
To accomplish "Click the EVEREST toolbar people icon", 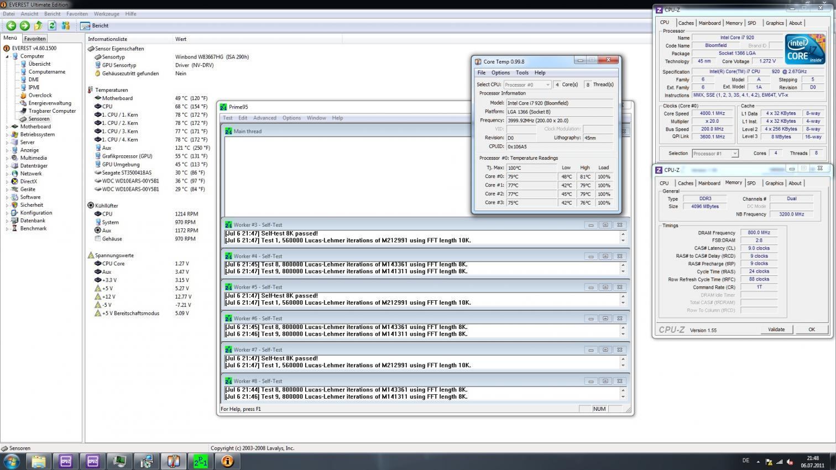I will coord(65,25).
